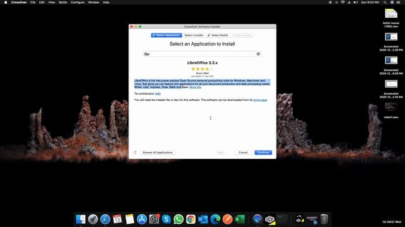Open the App Store from dock
The width and height of the screenshot is (405, 227).
(x=142, y=219)
